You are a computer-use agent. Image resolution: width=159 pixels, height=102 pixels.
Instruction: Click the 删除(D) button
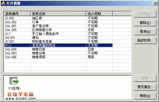(x=145, y=23)
